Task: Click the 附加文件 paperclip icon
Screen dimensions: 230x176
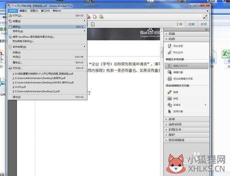Action: pyautogui.click(x=169, y=53)
